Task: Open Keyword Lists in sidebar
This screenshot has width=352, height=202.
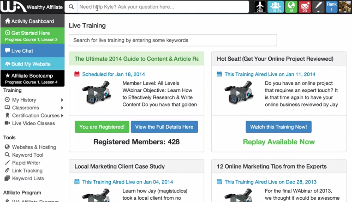Action: click(x=28, y=178)
